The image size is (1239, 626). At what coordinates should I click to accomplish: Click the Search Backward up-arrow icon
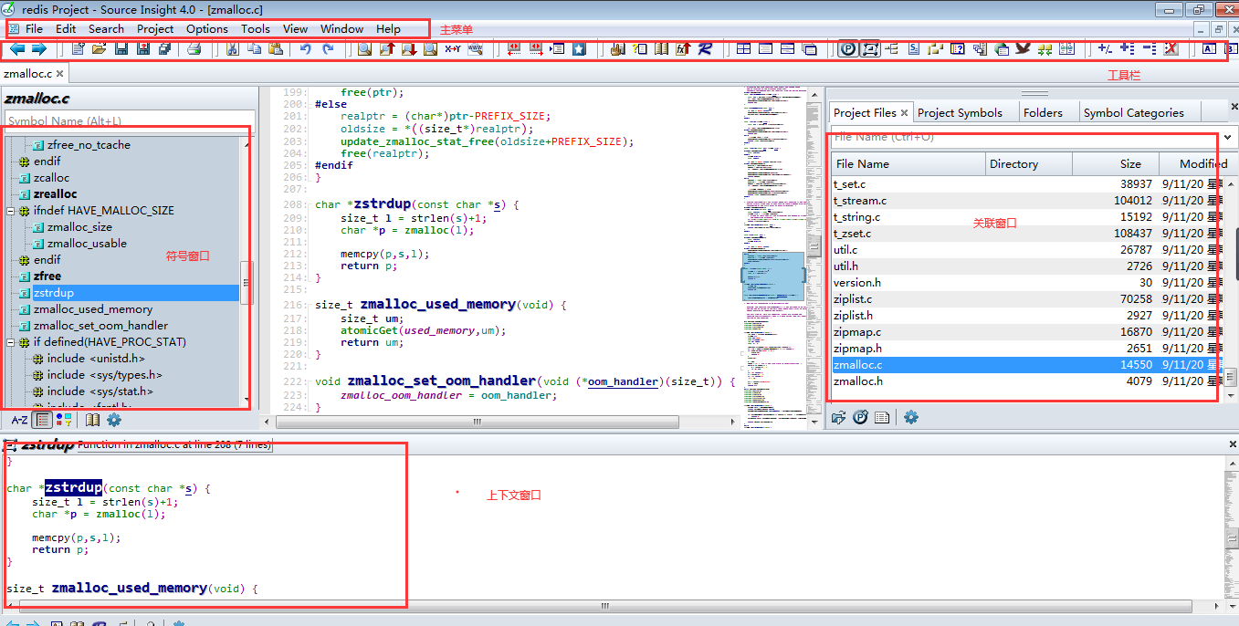click(x=386, y=48)
